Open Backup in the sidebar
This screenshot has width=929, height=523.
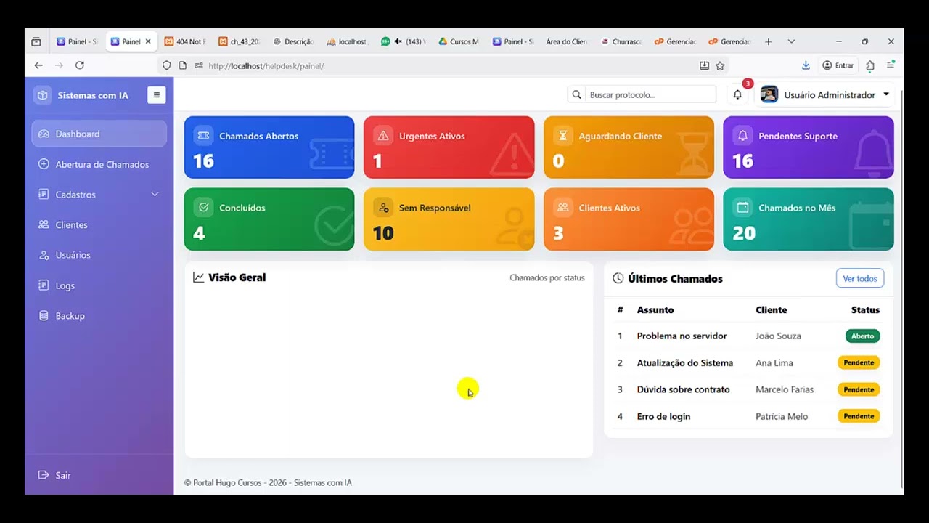click(99, 316)
